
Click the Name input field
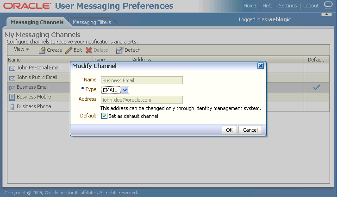pos(142,80)
